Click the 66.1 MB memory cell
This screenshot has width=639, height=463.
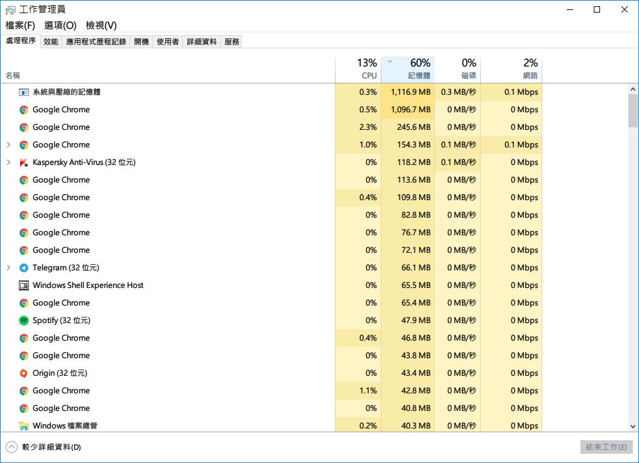tap(408, 268)
